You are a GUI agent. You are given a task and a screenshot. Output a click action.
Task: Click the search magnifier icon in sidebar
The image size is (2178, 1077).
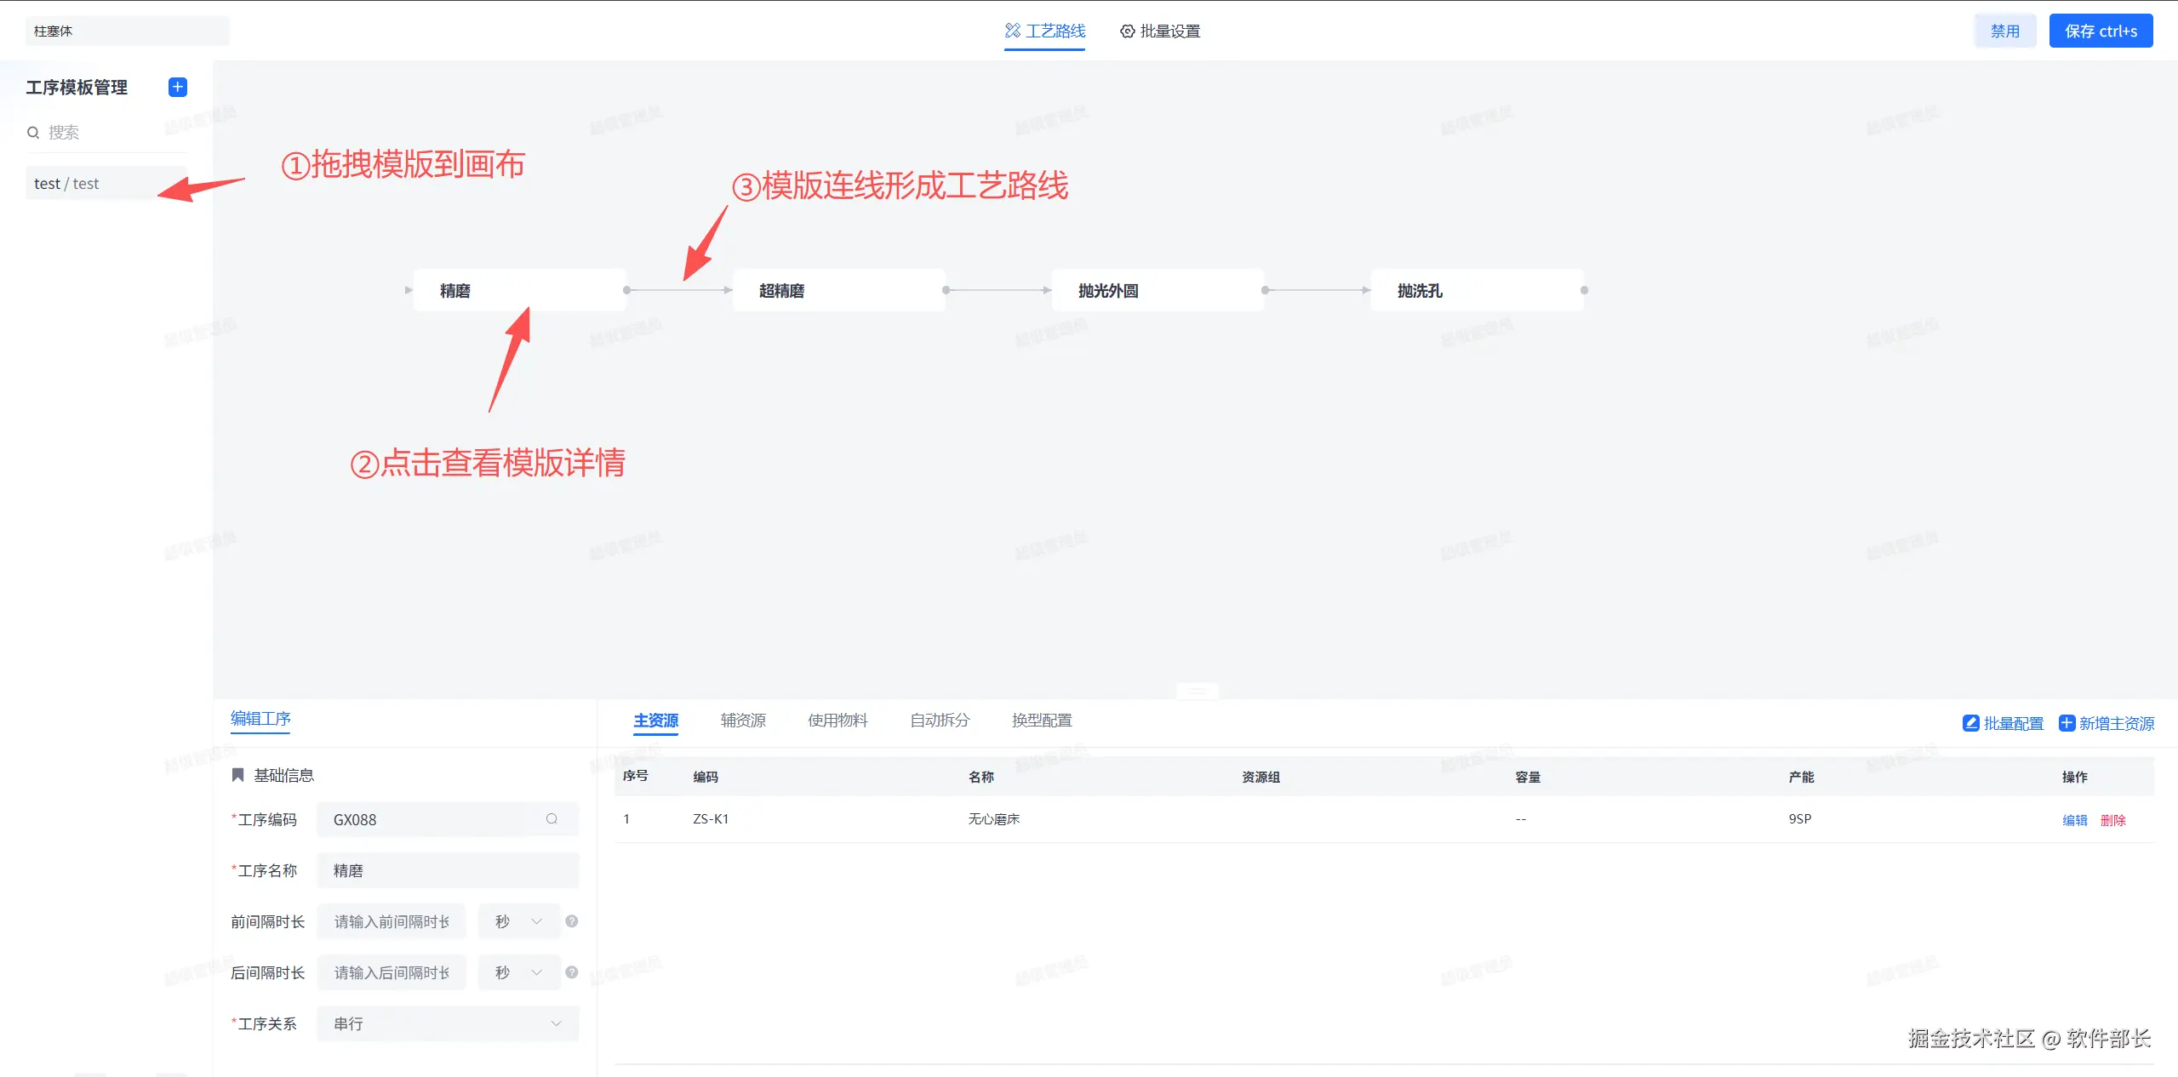tap(33, 133)
